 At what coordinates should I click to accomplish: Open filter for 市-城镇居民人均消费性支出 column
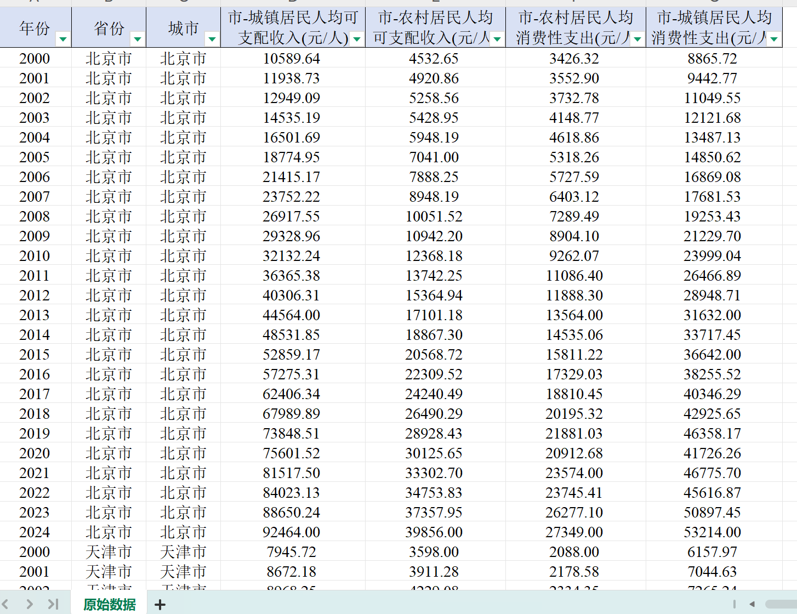[774, 39]
